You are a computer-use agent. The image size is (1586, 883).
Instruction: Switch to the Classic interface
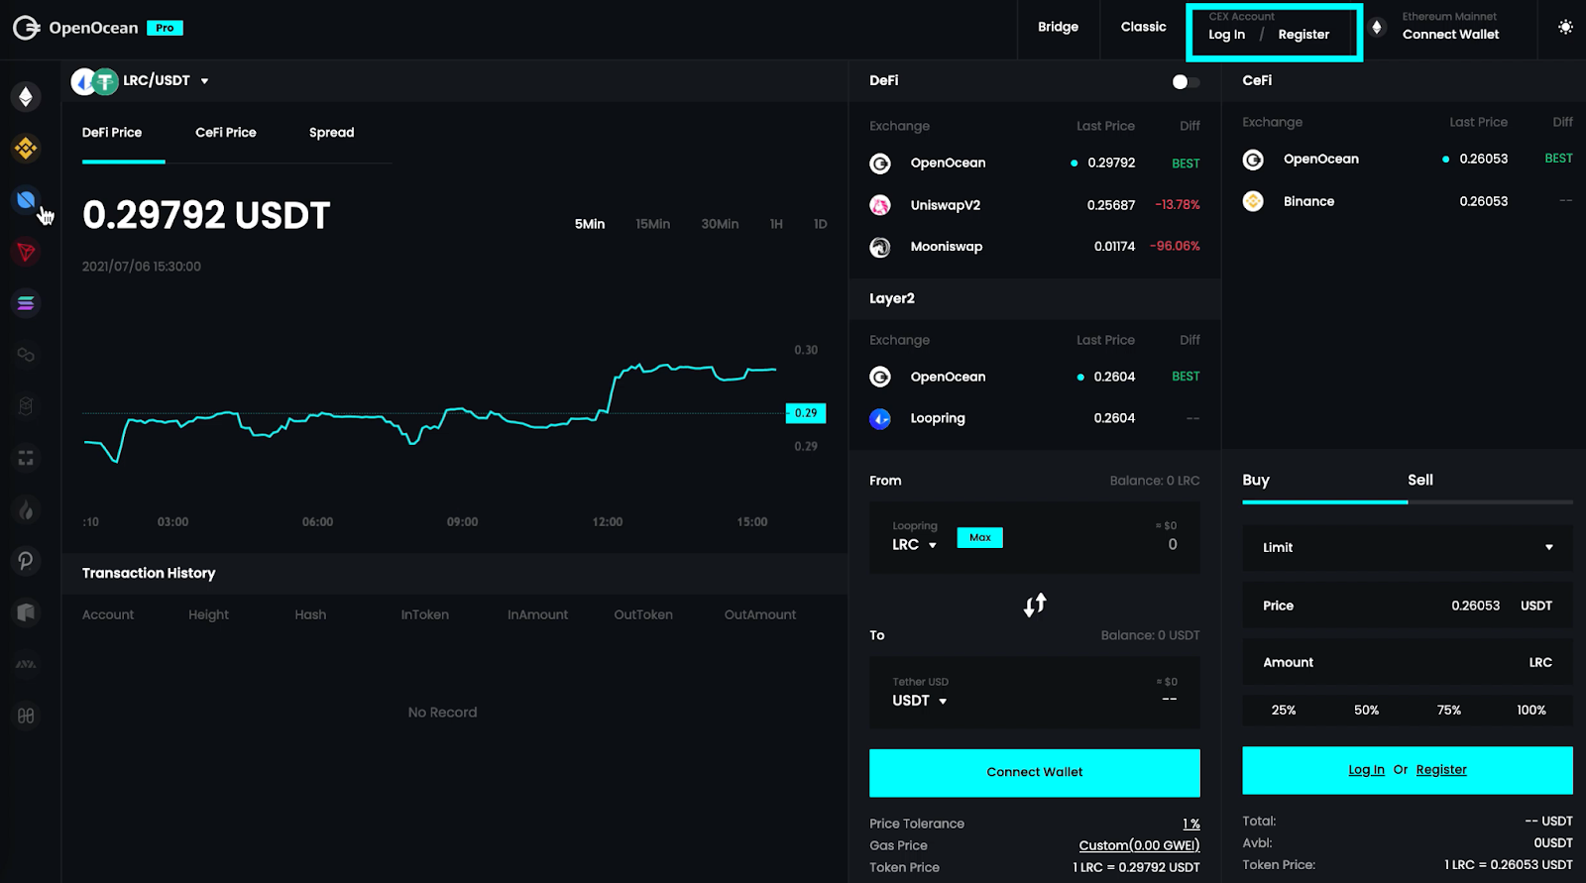click(1143, 27)
